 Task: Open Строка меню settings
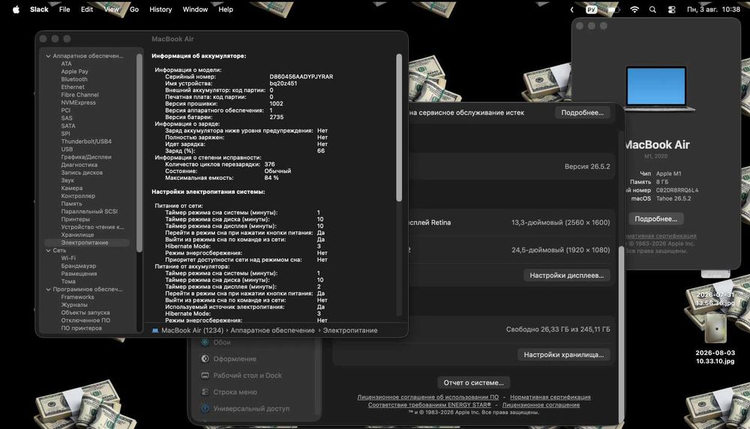coord(235,392)
